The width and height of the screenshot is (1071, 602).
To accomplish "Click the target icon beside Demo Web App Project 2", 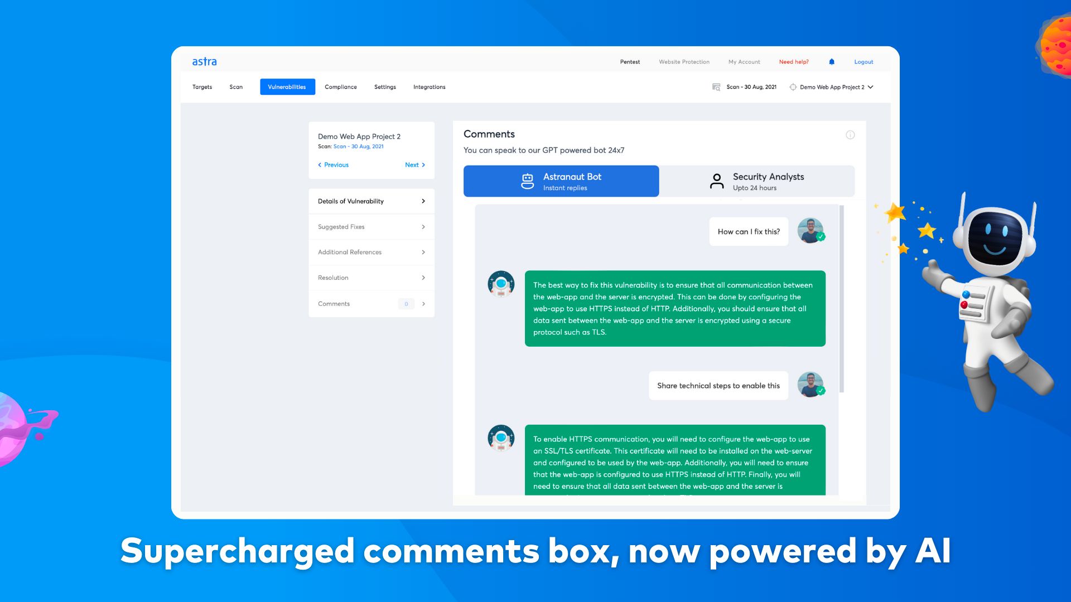I will (x=793, y=87).
